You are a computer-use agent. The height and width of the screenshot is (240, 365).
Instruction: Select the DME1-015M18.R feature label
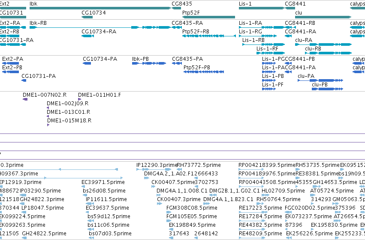[x=69, y=121]
